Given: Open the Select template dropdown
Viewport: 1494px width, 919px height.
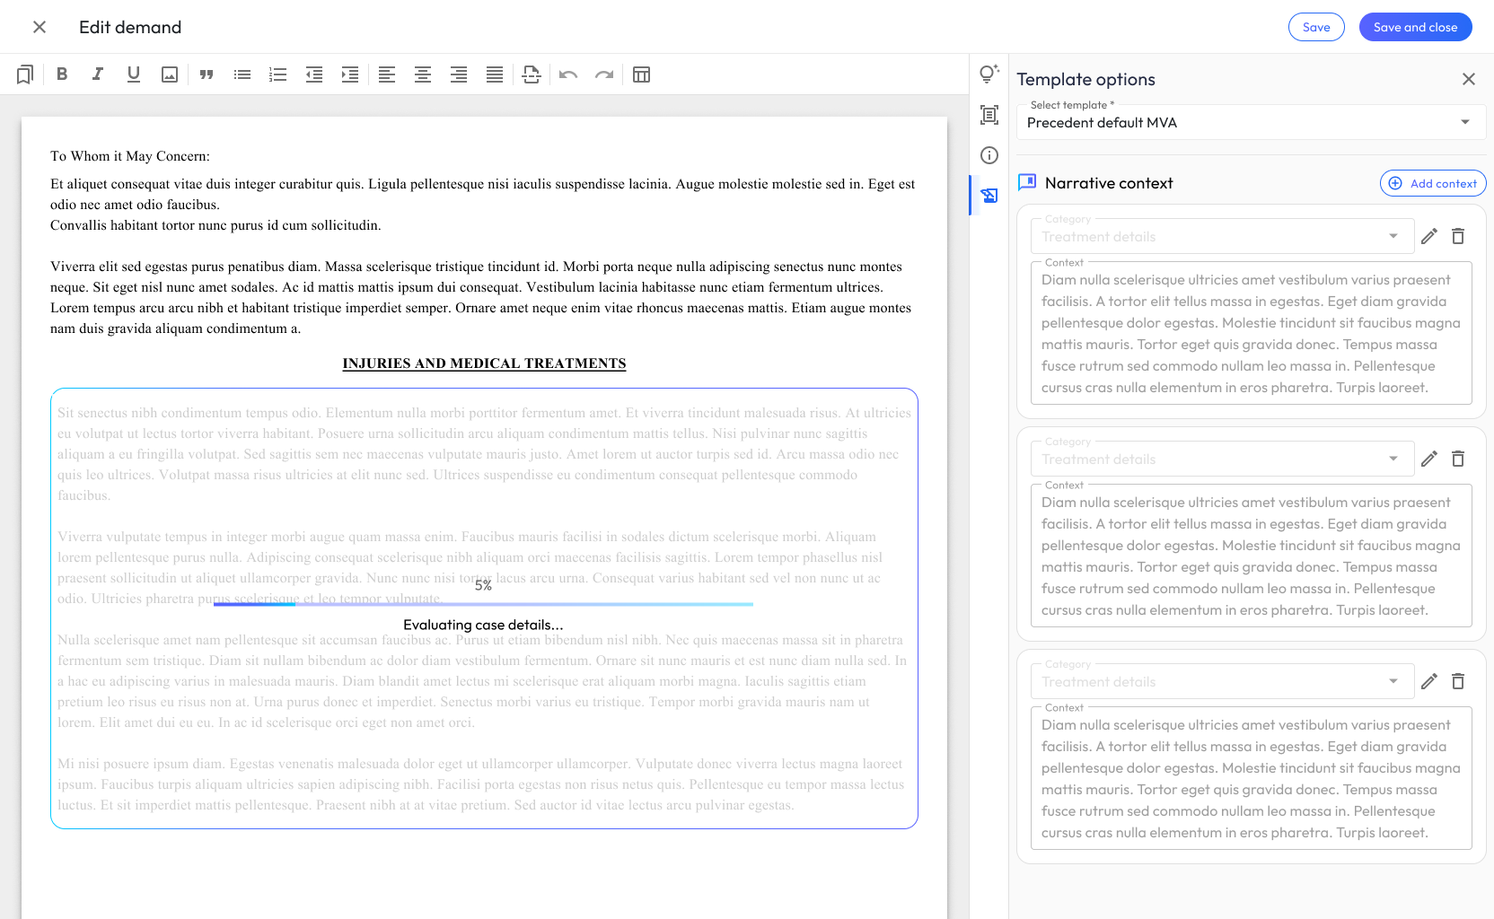Looking at the screenshot, I should pos(1251,122).
